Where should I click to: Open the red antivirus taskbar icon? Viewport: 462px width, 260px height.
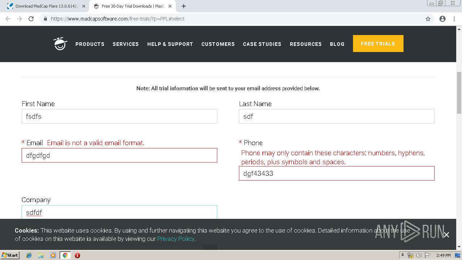coord(77,255)
